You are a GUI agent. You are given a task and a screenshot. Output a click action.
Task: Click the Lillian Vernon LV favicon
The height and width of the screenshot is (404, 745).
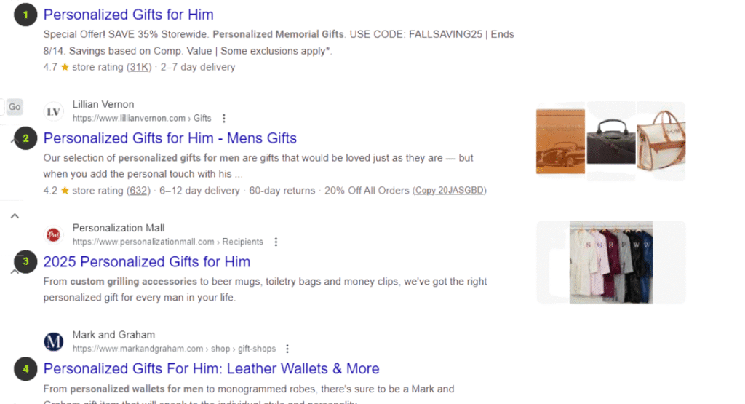53,111
